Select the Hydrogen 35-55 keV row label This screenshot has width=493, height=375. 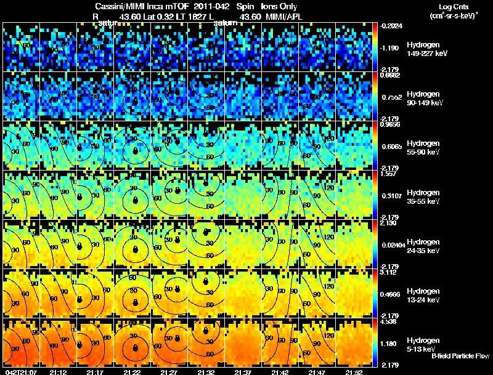[x=423, y=197]
